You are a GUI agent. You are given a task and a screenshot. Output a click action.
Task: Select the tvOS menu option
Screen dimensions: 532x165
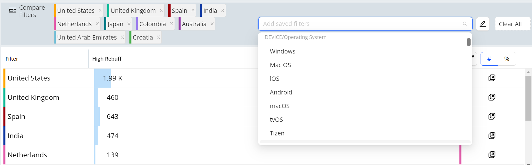(276, 120)
